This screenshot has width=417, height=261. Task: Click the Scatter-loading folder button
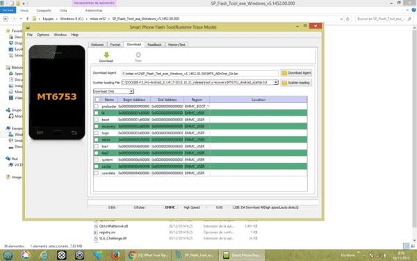tap(296, 83)
